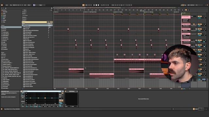The width and height of the screenshot is (209, 117).
Task: Select the All category in Library
Action: click(x=11, y=27)
